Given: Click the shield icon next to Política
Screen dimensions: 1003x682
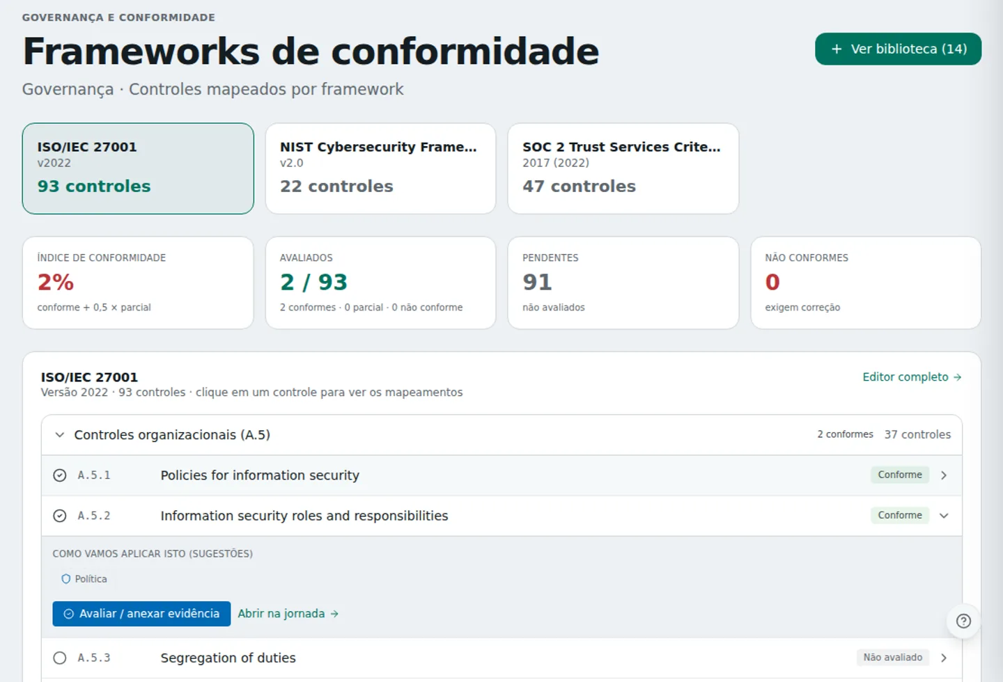Looking at the screenshot, I should [x=66, y=579].
